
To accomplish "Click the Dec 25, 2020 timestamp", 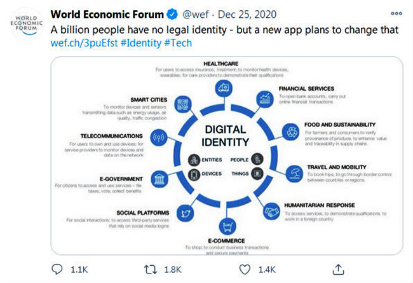I will 252,14.
